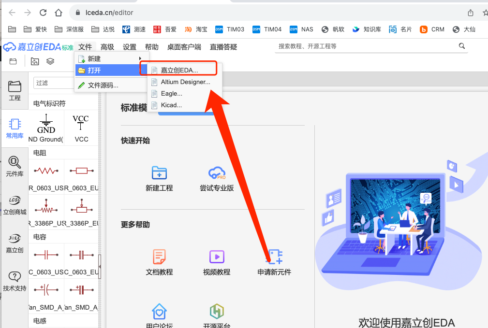The image size is (488, 328).
Task: Open a 嘉立创EDA... file
Action: (x=185, y=70)
